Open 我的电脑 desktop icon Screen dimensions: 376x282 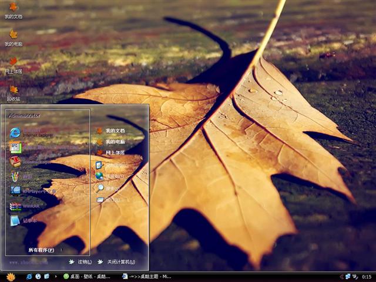[13, 38]
